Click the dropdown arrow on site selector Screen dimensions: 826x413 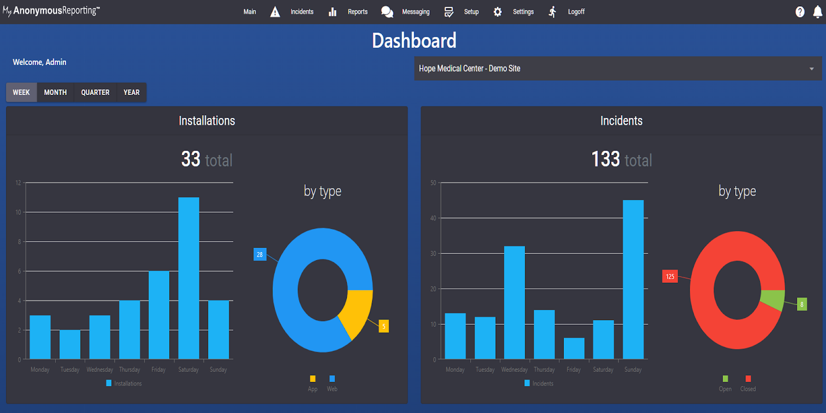(x=812, y=69)
